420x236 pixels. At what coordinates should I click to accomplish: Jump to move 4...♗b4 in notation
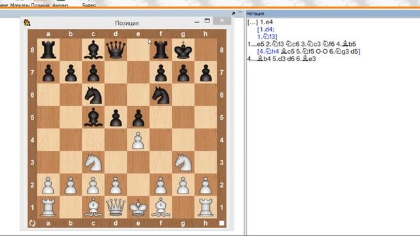click(x=259, y=59)
